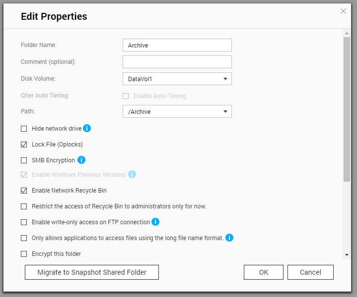Check Restrict Recycle Bin access to administrators
Viewport: 357px width, 297px height.
click(x=24, y=206)
